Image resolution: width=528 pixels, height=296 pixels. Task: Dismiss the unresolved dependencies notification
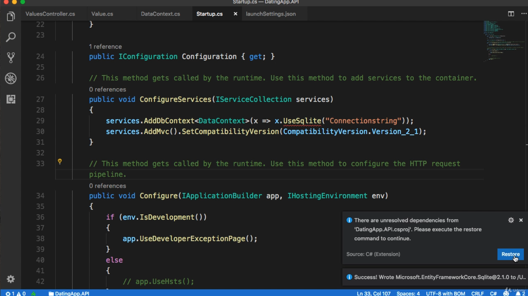[521, 220]
